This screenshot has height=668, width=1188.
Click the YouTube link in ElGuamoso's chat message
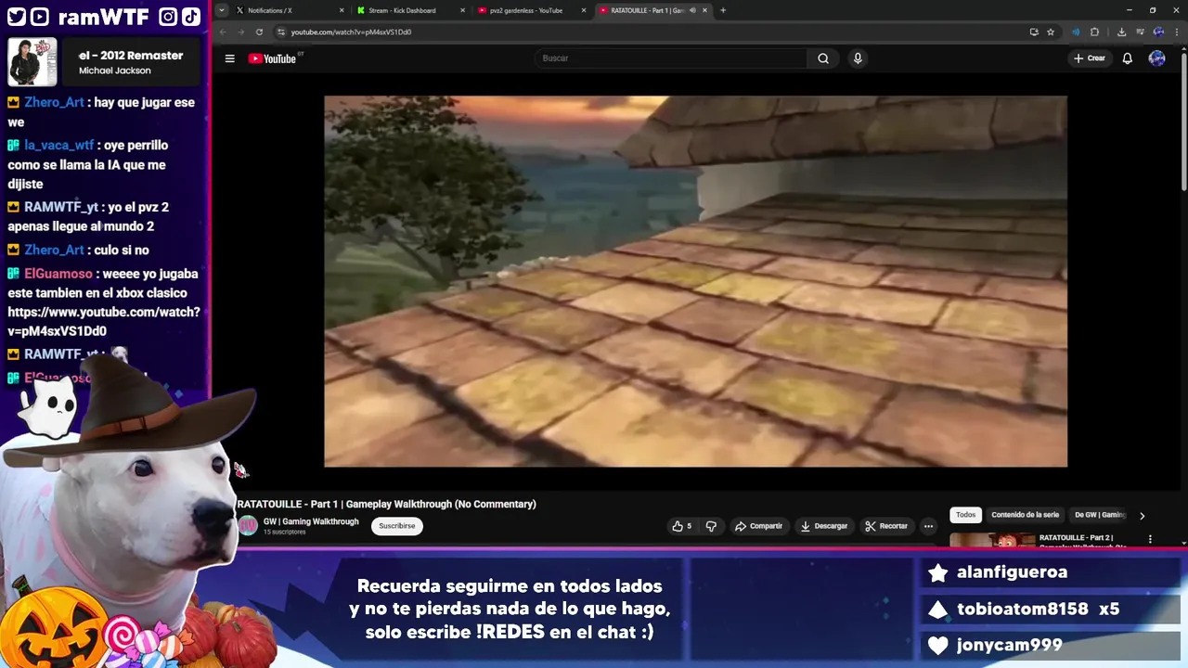pos(104,321)
